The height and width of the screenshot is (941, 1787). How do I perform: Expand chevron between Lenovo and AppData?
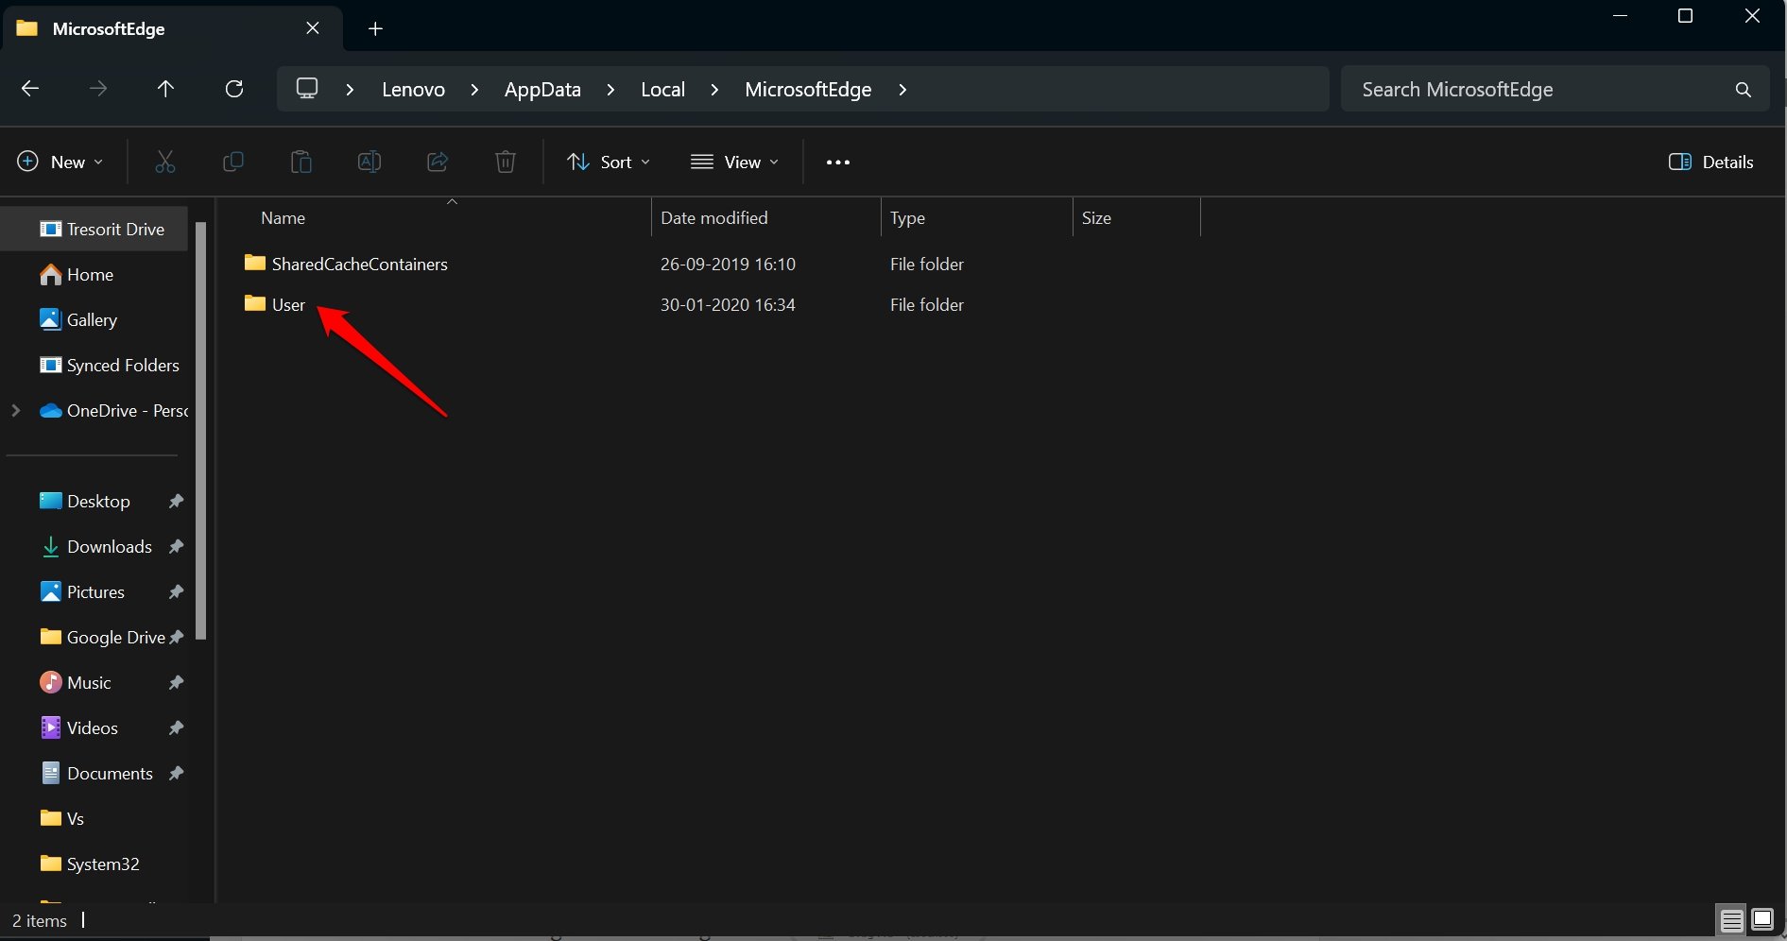474,90
